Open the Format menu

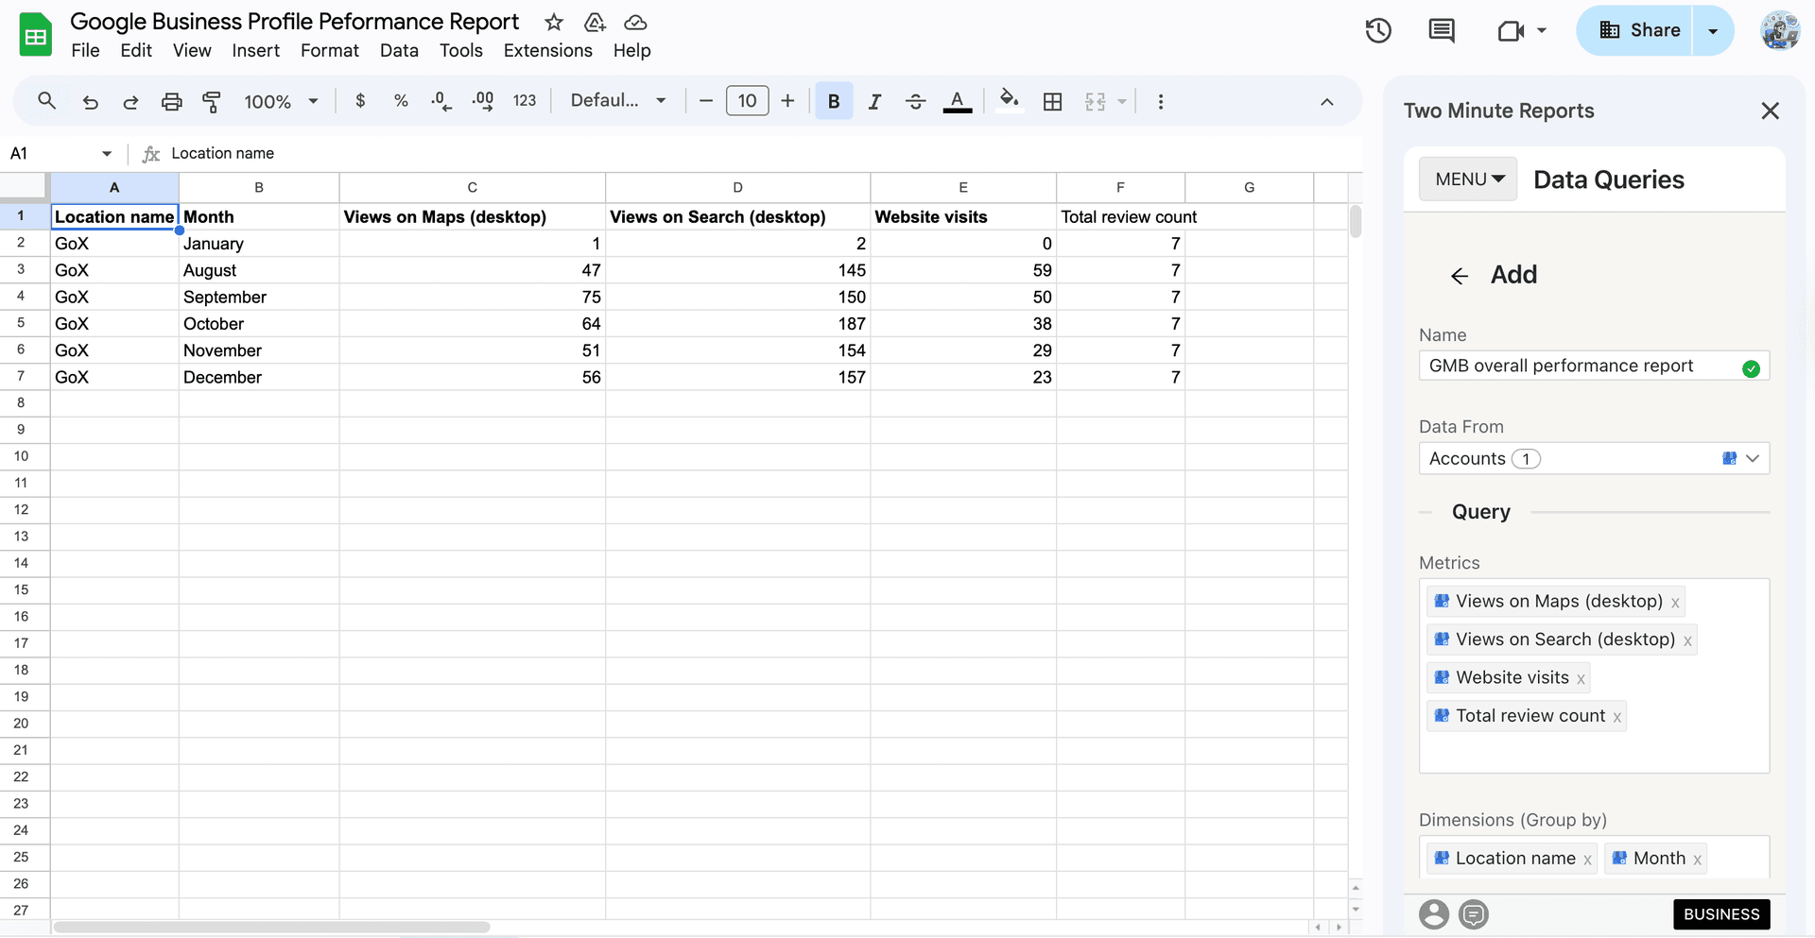pos(329,50)
